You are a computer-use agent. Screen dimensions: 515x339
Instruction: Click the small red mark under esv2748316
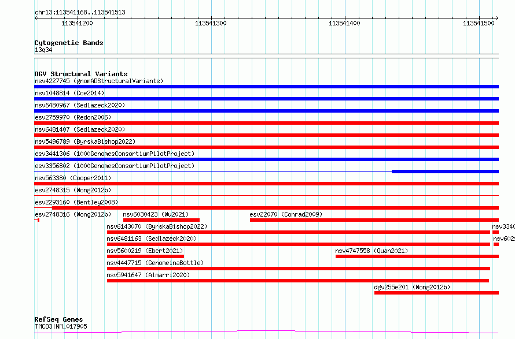(x=37, y=220)
